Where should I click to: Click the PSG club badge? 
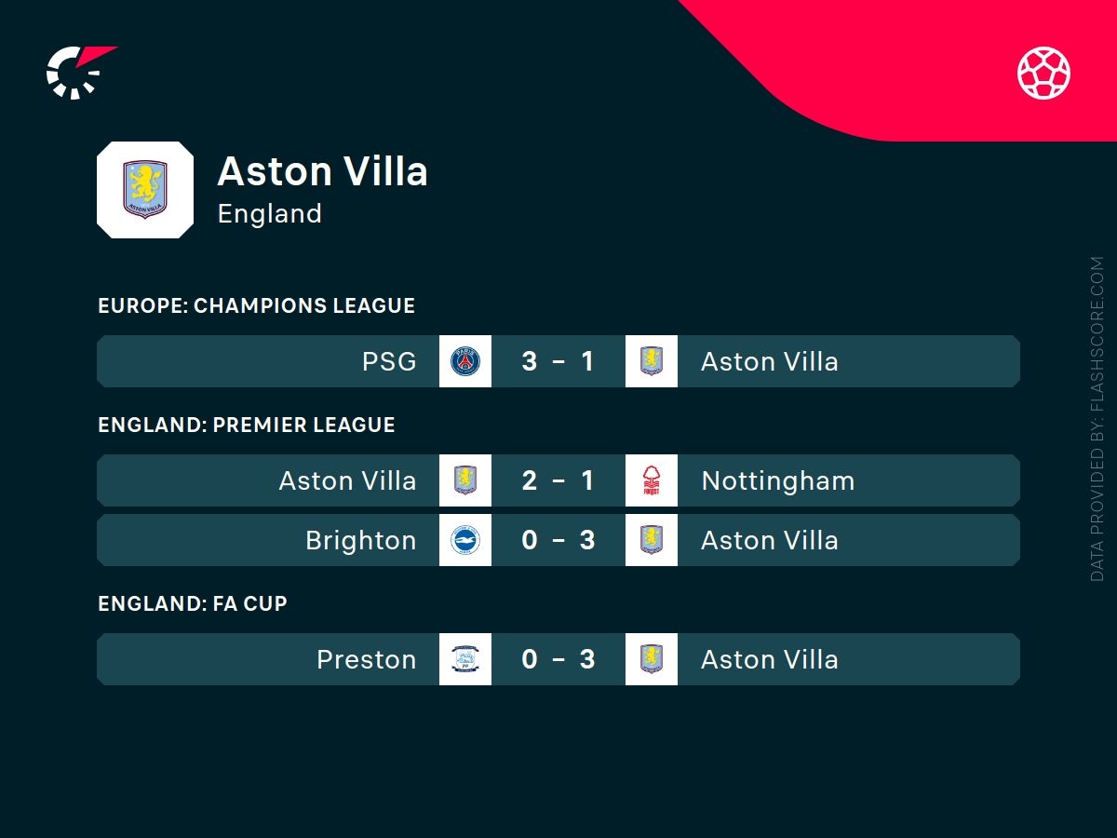[x=465, y=361]
